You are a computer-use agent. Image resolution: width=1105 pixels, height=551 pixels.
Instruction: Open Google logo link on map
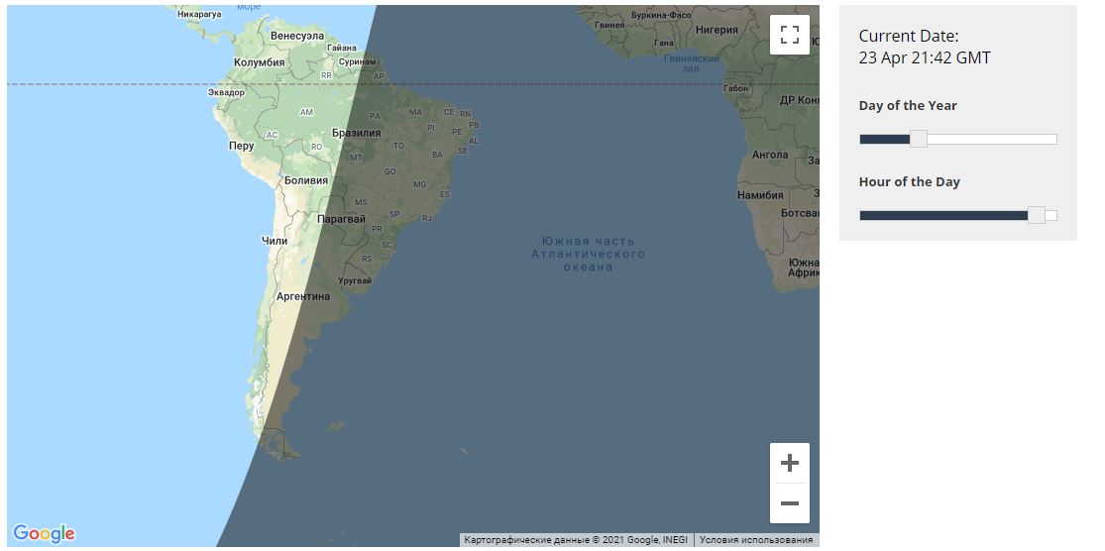tap(44, 533)
